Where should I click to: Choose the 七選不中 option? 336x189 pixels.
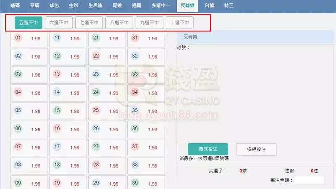coord(89,23)
